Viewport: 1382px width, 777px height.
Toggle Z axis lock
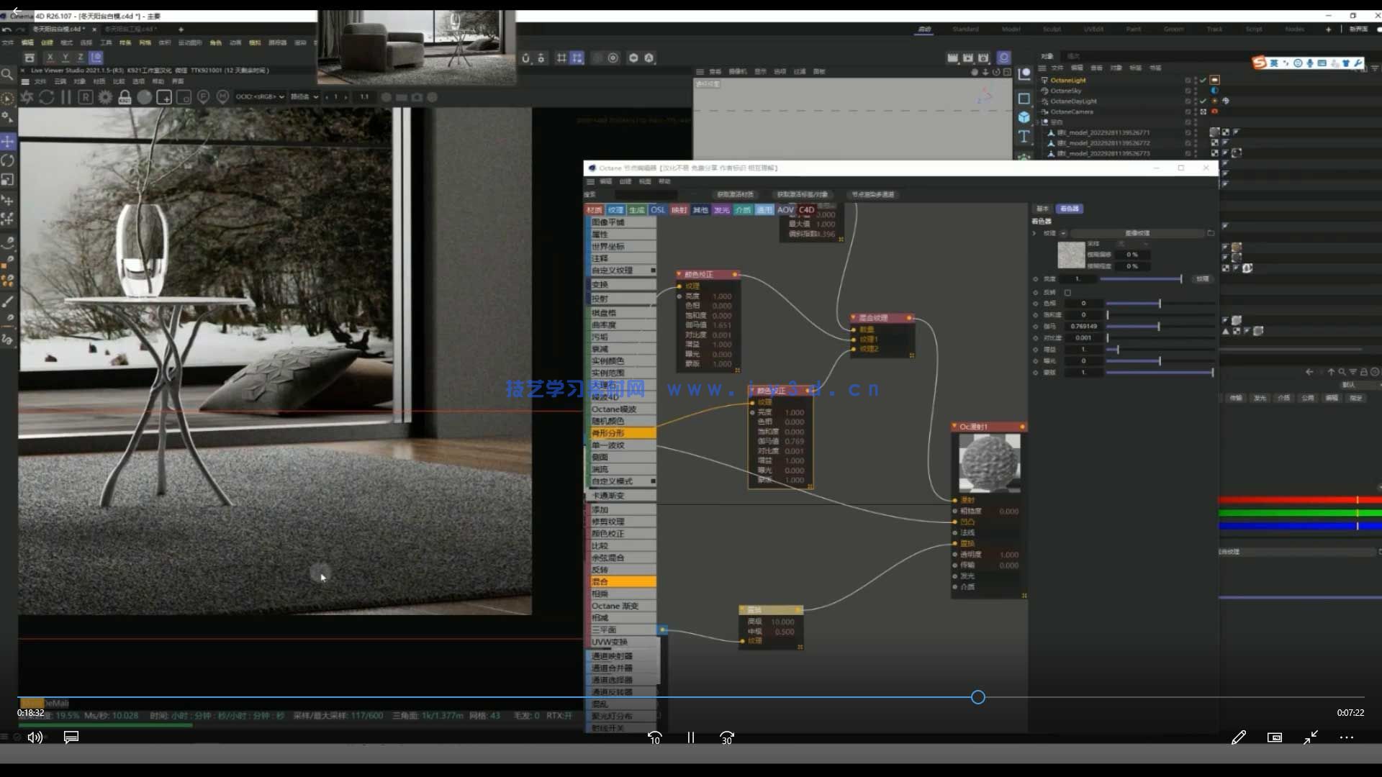80,58
